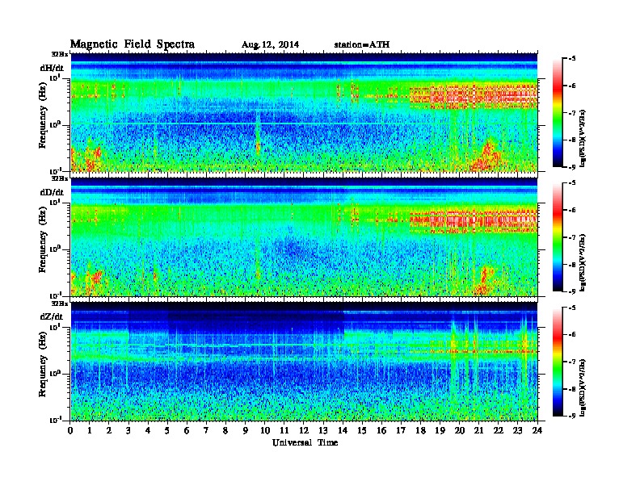Click hour label "20" on the Universal Time axis
This screenshot has height=494, width=640.
point(460,431)
